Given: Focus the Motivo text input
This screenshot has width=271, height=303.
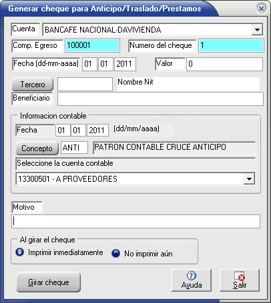Looking at the screenshot, I should pos(135,221).
